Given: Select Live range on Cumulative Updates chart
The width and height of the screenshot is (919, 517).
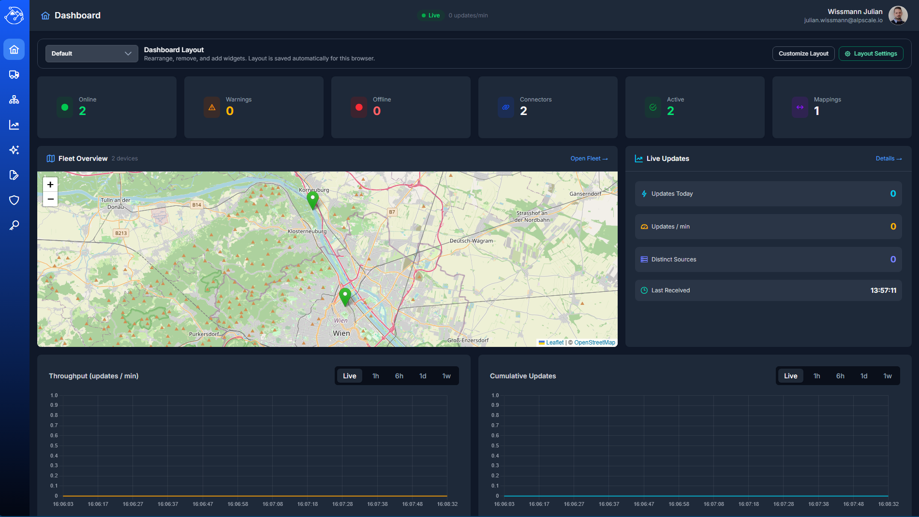Looking at the screenshot, I should point(791,376).
